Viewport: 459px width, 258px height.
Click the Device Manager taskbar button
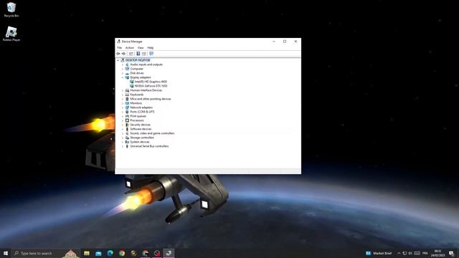(169, 253)
